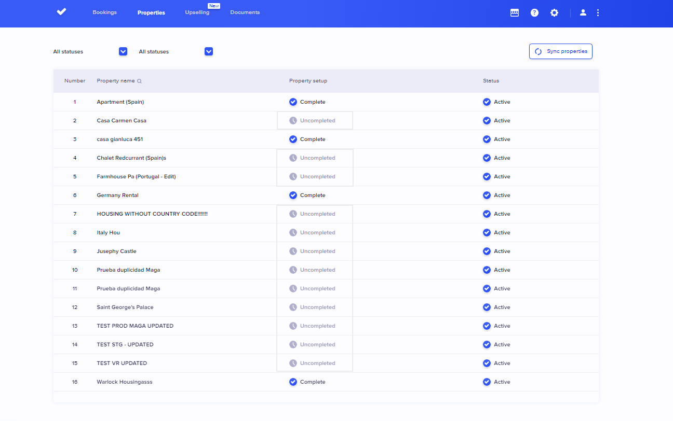673x421 pixels.
Task: Click the Active text for Jusephy Castle
Action: (x=502, y=251)
